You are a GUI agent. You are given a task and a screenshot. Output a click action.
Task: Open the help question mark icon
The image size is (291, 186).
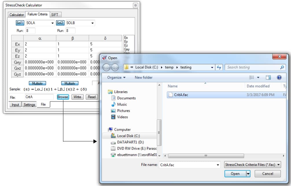click(279, 77)
